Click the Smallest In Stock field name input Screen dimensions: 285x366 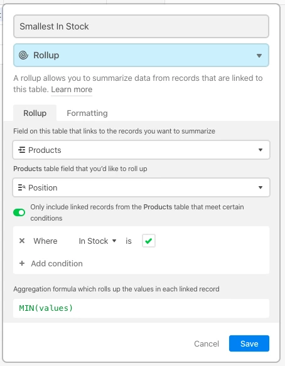tap(141, 26)
